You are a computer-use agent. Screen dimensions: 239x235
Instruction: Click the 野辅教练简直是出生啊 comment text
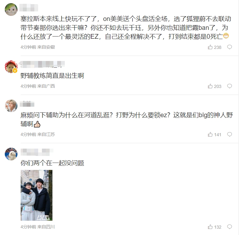[x=52, y=76]
